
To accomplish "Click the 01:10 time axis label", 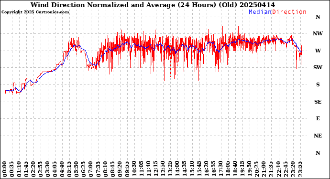I will click(19, 169).
